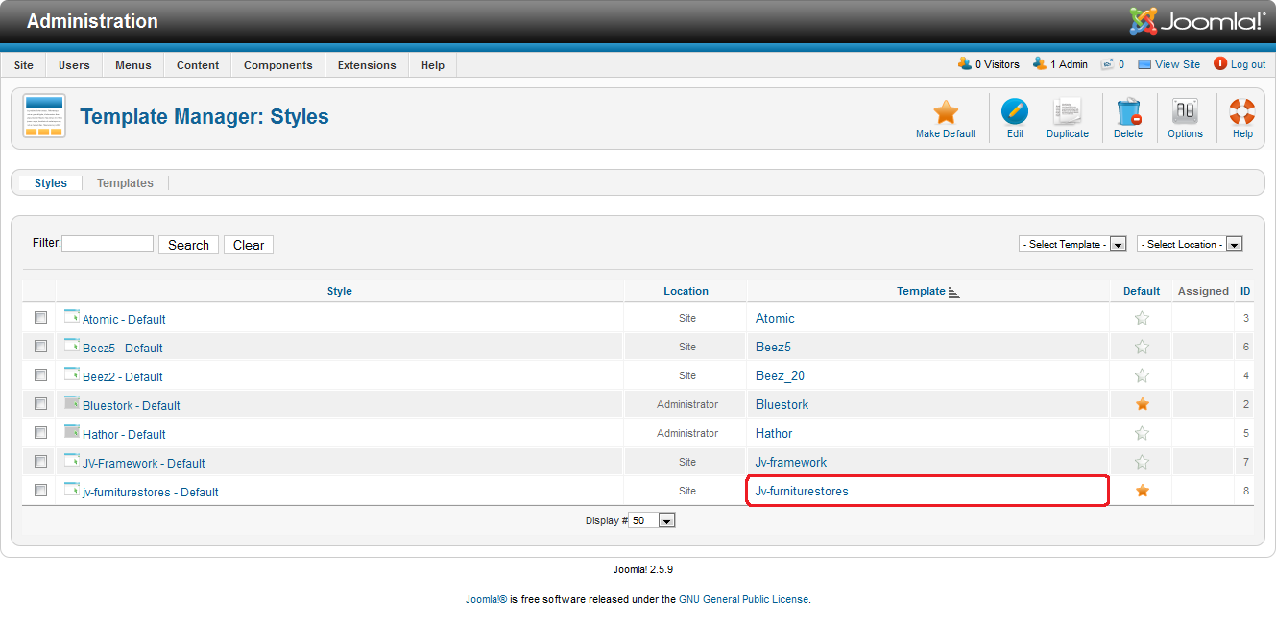
Task: Select the jv-furniturestores - Default checkbox
Action: coord(40,491)
